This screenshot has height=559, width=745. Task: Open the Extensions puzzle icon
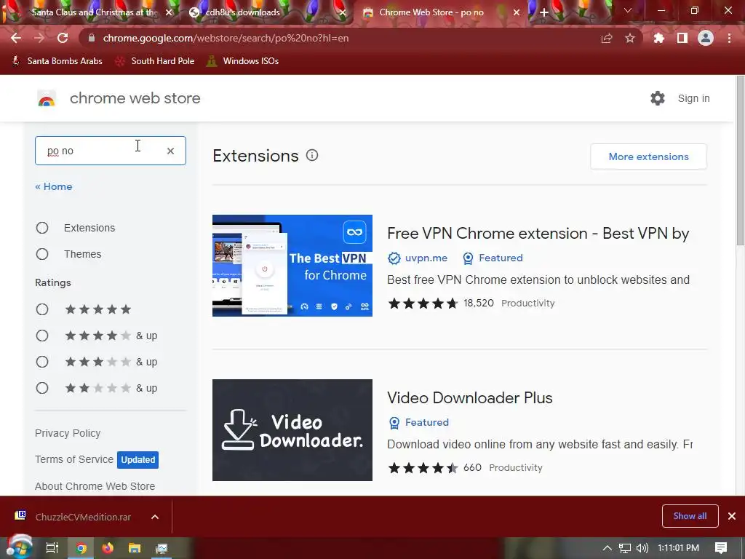coord(659,38)
